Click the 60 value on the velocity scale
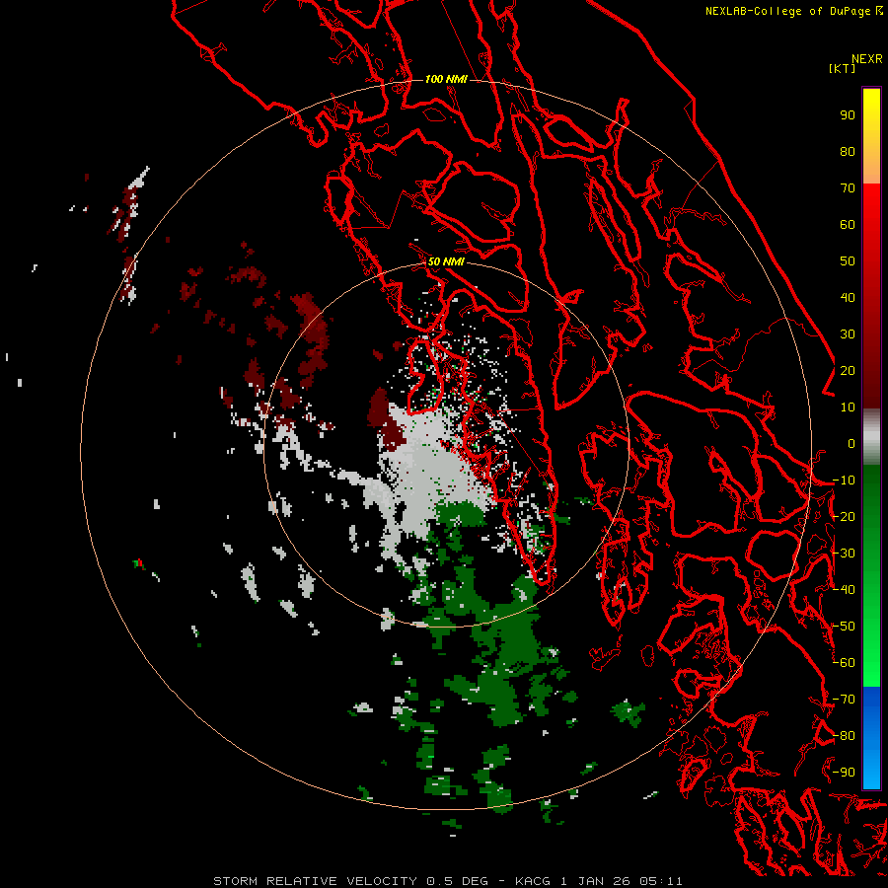Image resolution: width=888 pixels, height=888 pixels. tap(848, 225)
